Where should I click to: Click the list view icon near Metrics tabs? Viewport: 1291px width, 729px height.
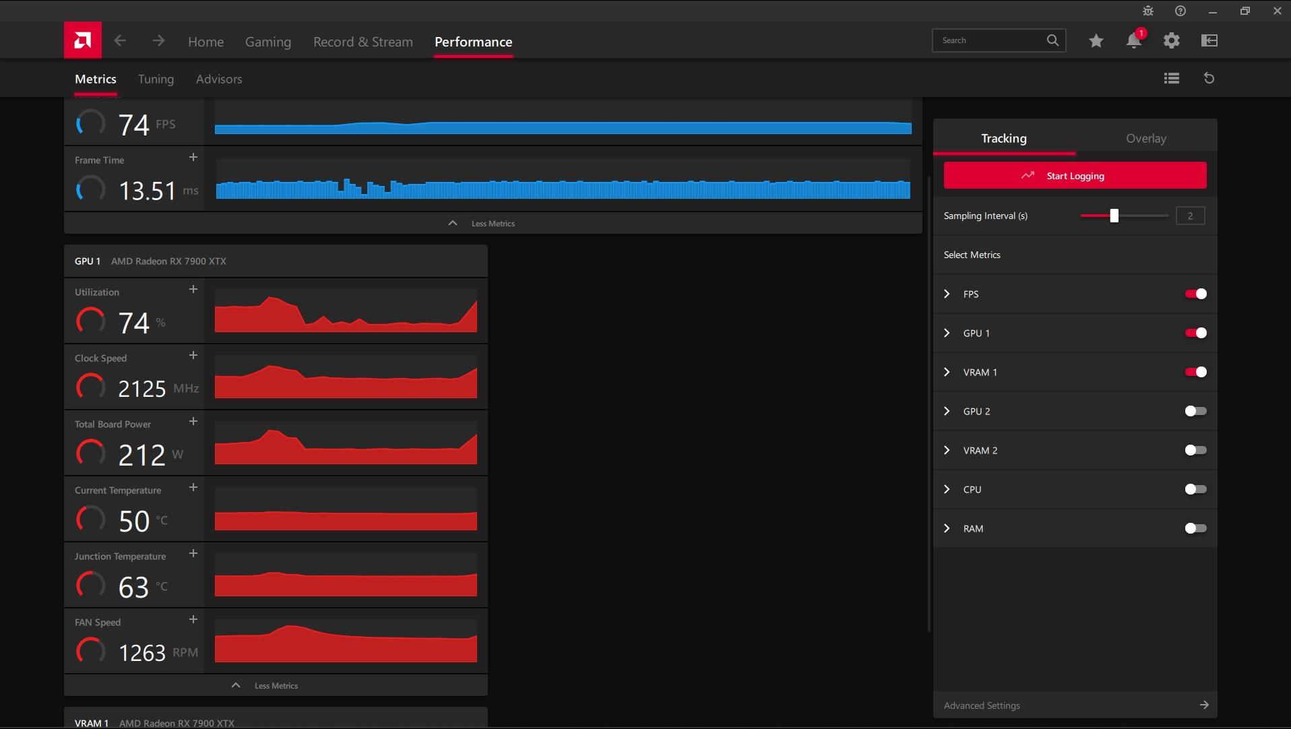(x=1171, y=78)
